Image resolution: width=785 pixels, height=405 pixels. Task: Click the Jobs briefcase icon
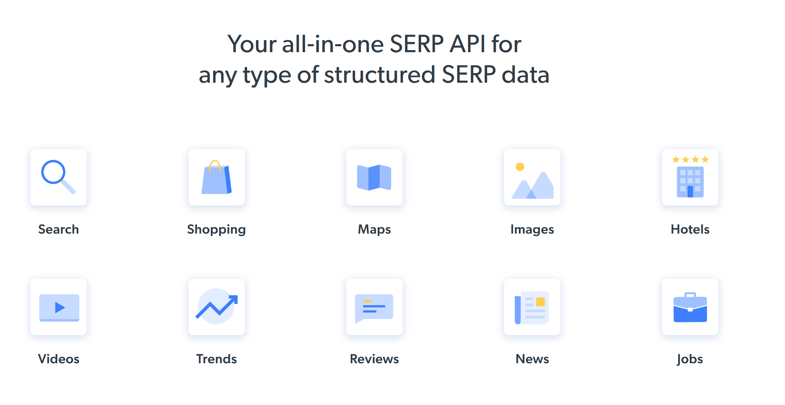pyautogui.click(x=690, y=307)
